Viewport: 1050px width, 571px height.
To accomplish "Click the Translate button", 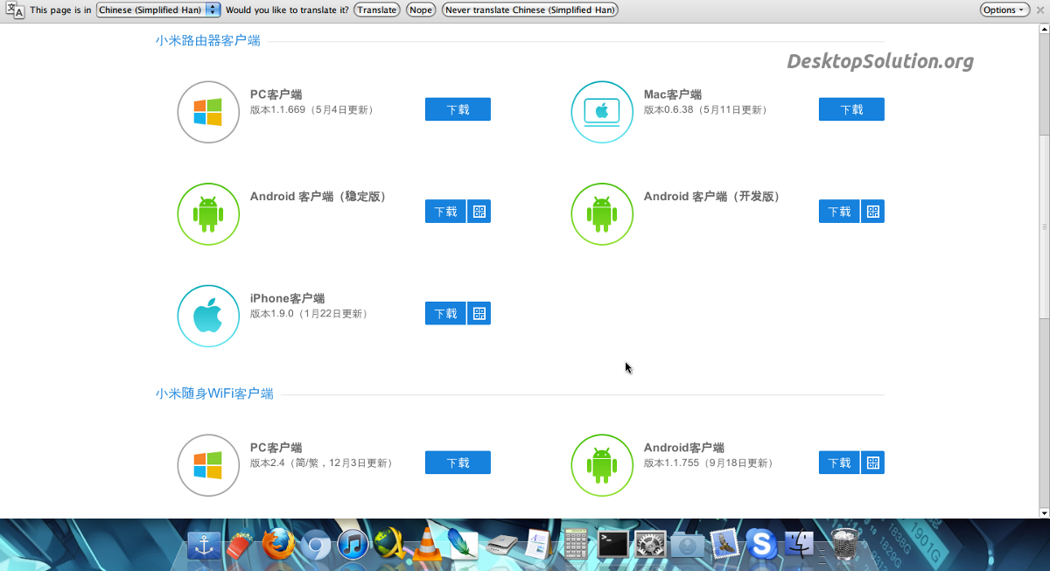I will pyautogui.click(x=377, y=10).
